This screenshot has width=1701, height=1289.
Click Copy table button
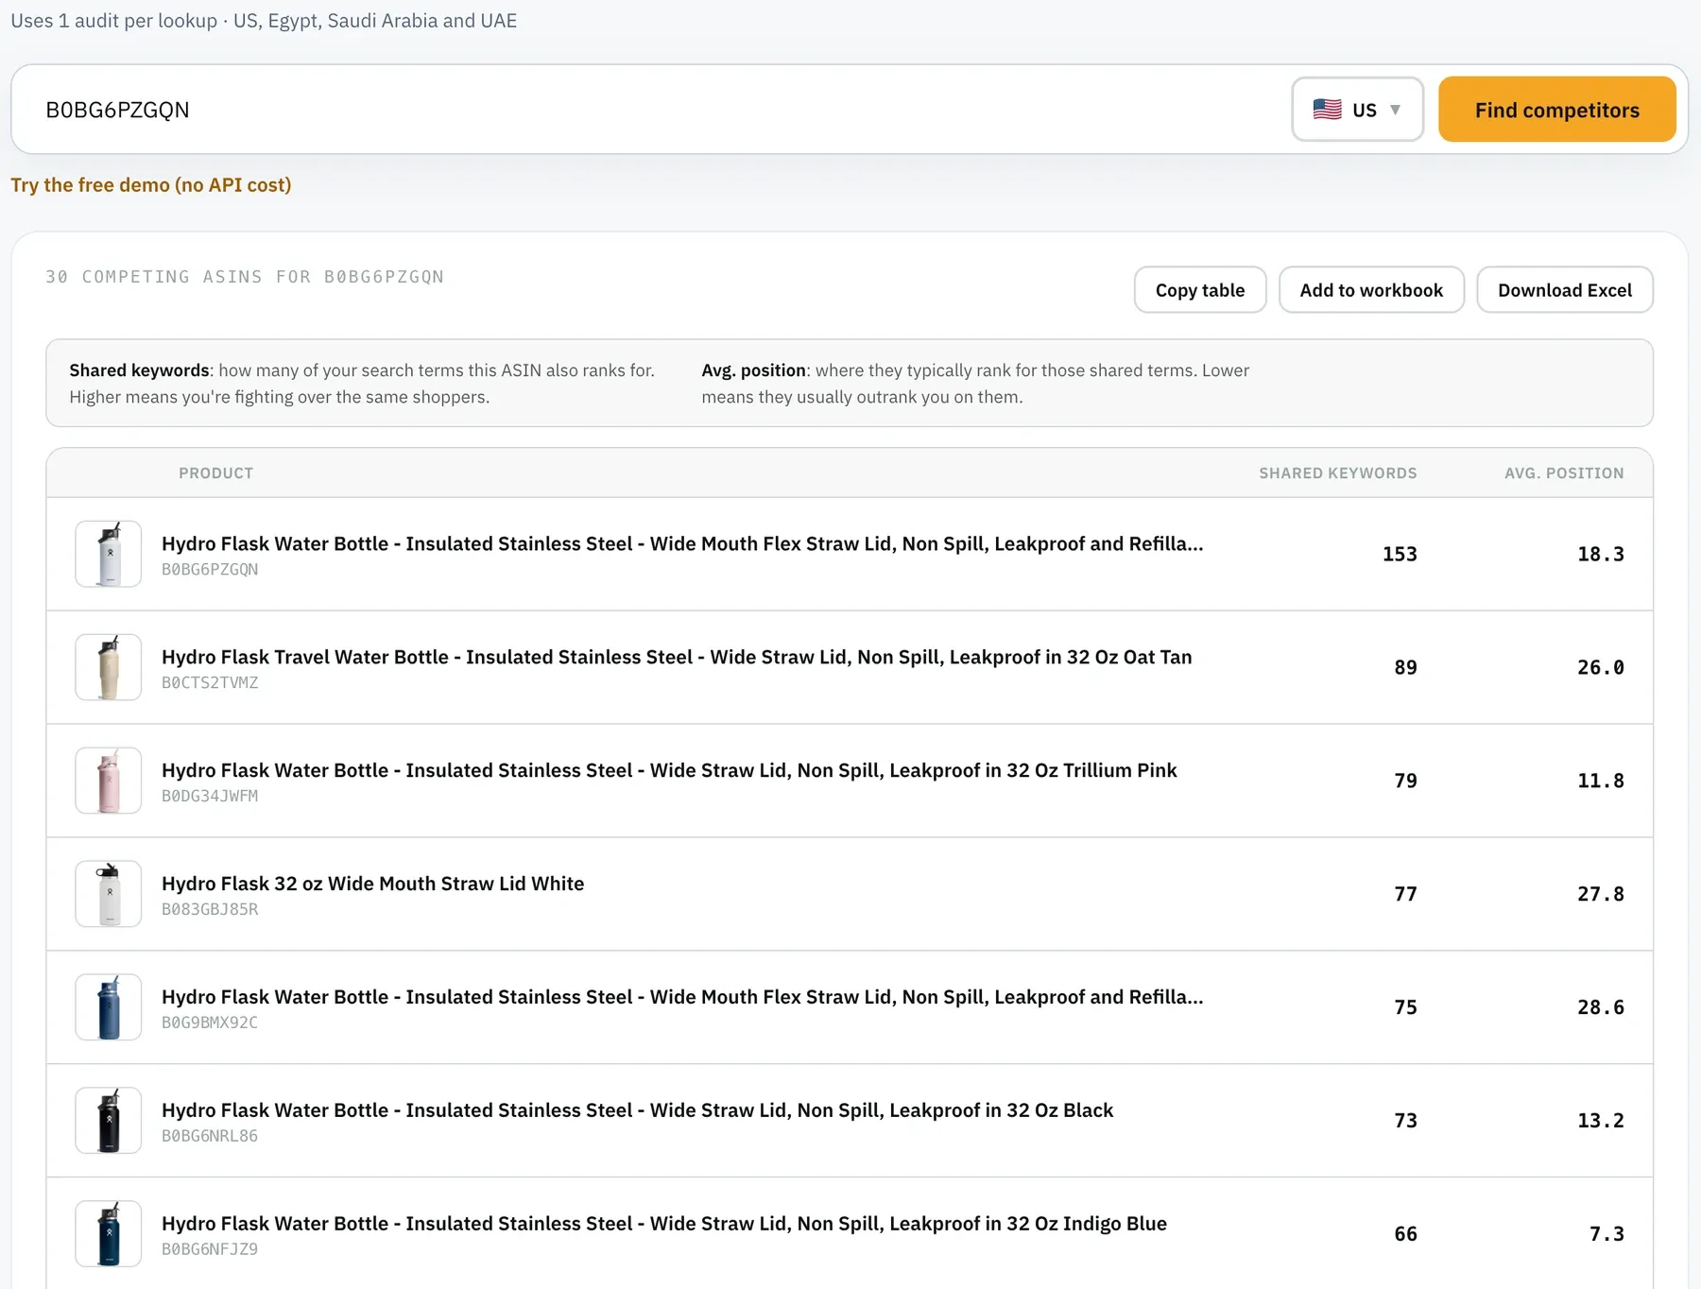(x=1200, y=290)
